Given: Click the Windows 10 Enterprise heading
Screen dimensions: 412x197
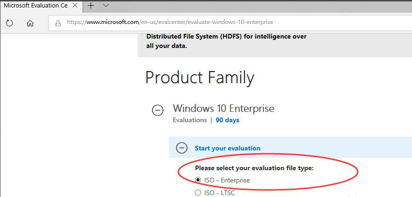Looking at the screenshot, I should tap(223, 109).
